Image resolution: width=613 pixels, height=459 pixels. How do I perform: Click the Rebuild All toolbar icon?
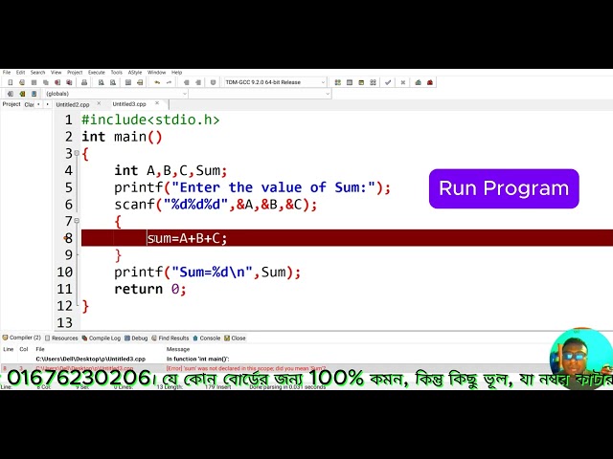(x=373, y=82)
